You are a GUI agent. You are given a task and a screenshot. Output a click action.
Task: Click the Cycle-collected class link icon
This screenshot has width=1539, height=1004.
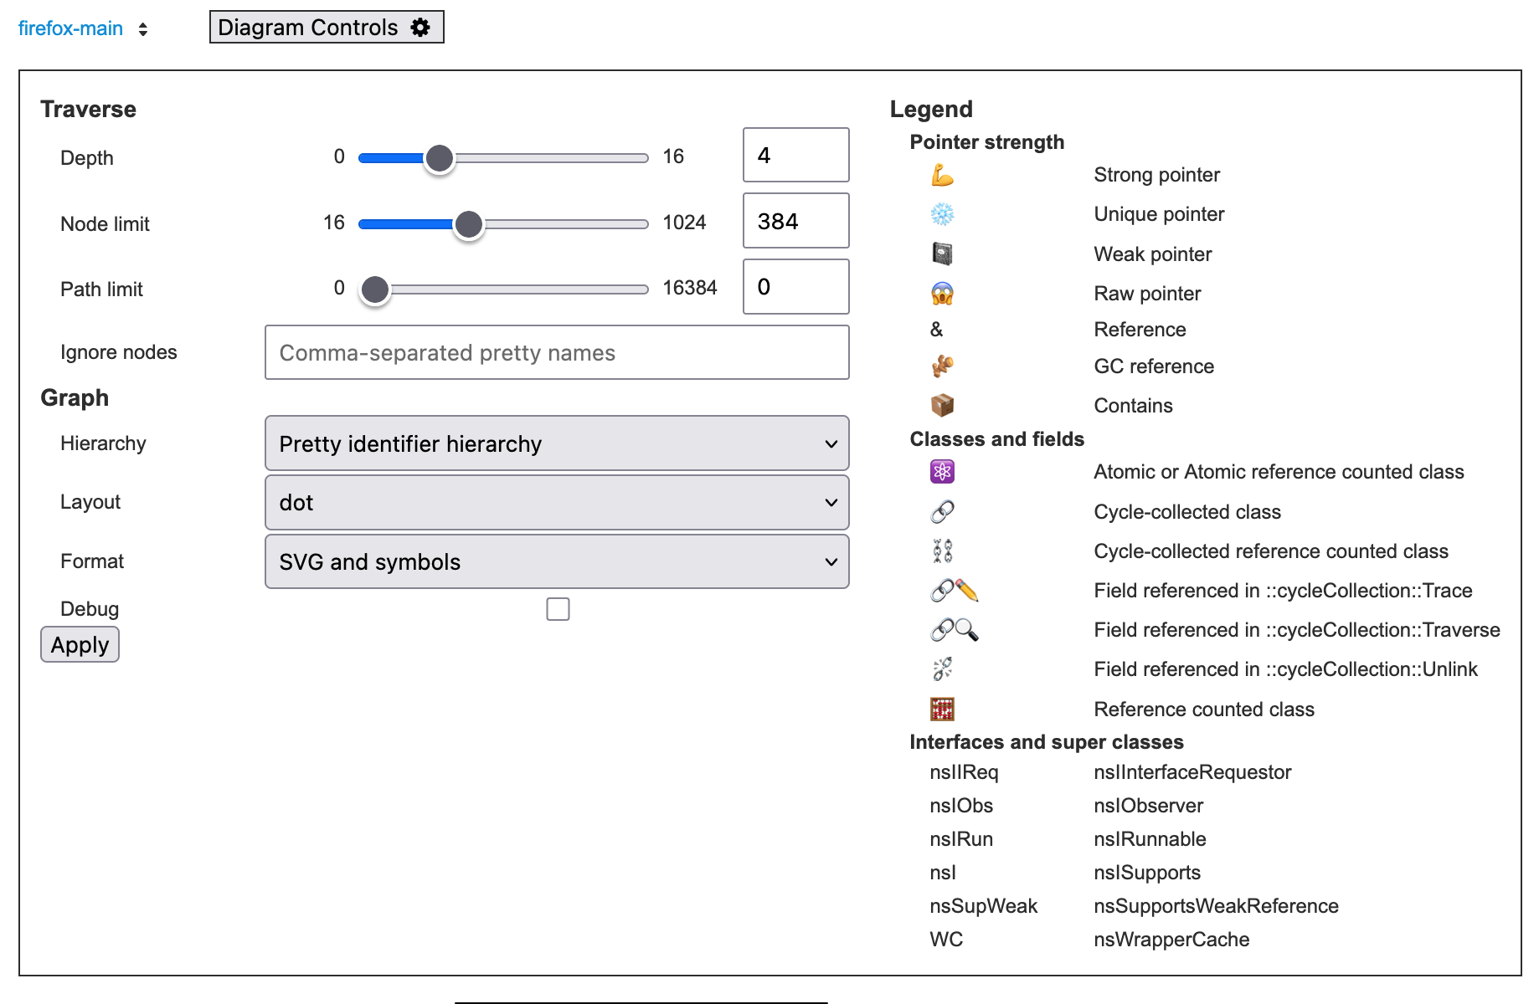coord(942,511)
